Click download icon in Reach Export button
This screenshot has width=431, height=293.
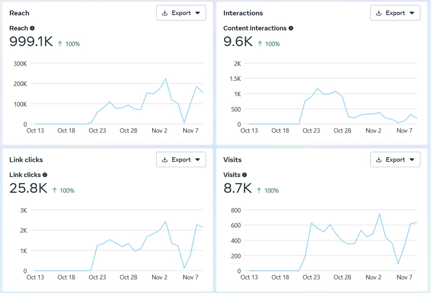click(x=165, y=13)
